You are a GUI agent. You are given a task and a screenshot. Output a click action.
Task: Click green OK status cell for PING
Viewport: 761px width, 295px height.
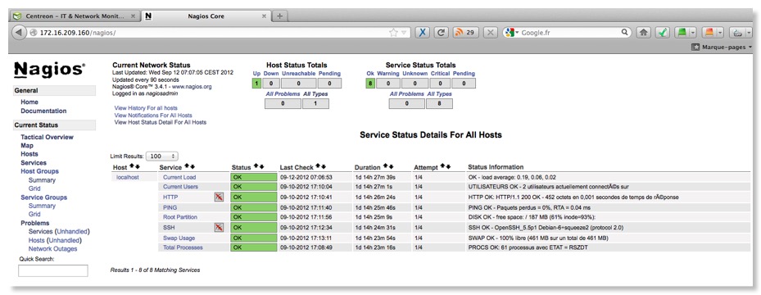(x=253, y=207)
